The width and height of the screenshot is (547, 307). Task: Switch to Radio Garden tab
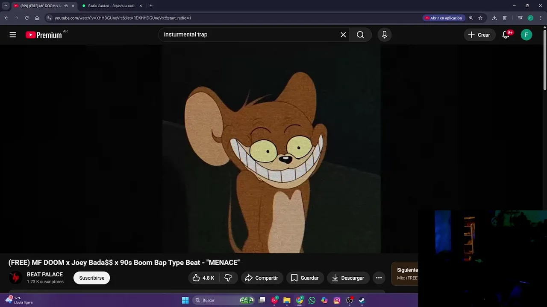coord(111,6)
